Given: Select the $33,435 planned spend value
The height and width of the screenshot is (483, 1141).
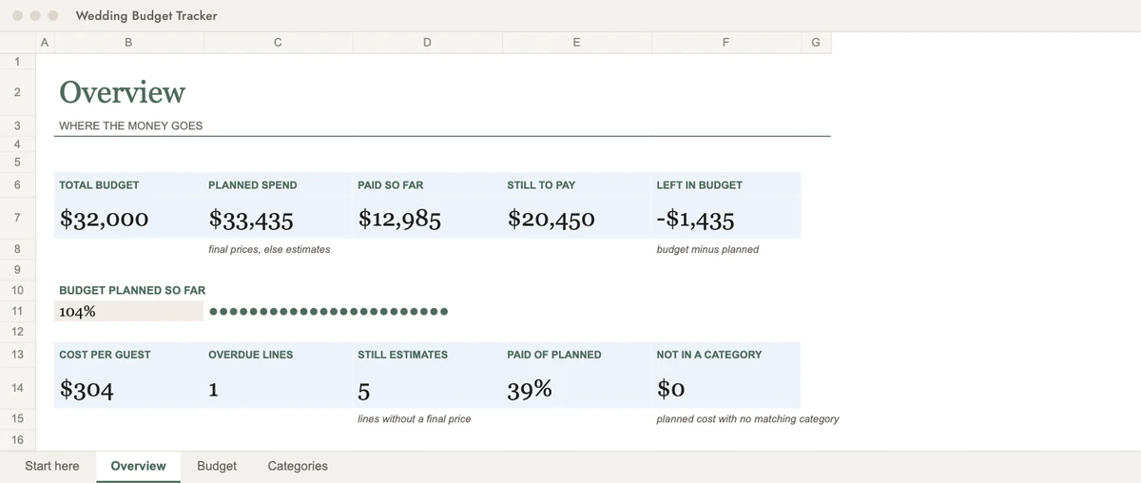Looking at the screenshot, I should 251,220.
